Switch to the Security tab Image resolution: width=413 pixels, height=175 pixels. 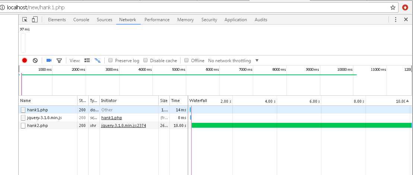point(209,20)
